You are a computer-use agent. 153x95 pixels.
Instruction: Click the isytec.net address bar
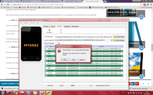pyautogui.click(x=75, y=5)
